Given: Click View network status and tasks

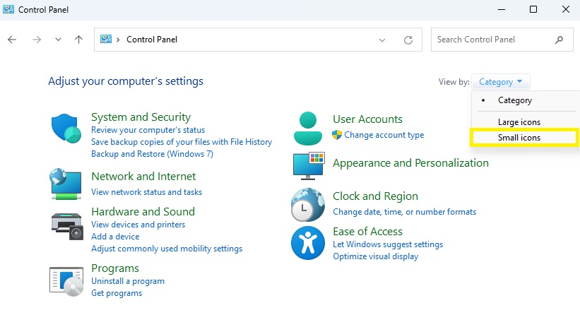Looking at the screenshot, I should (147, 192).
